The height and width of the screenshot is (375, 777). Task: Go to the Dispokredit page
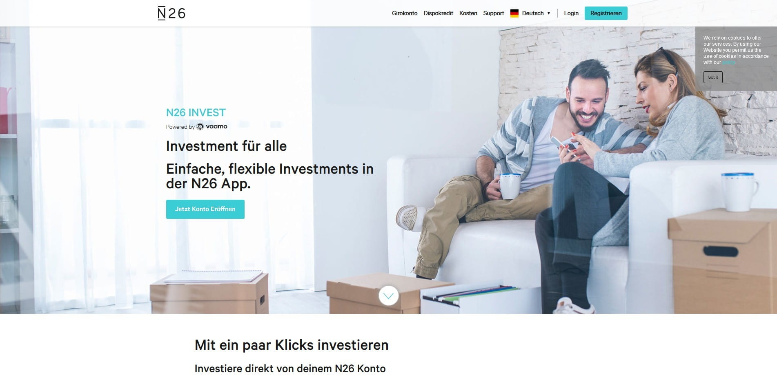point(438,13)
